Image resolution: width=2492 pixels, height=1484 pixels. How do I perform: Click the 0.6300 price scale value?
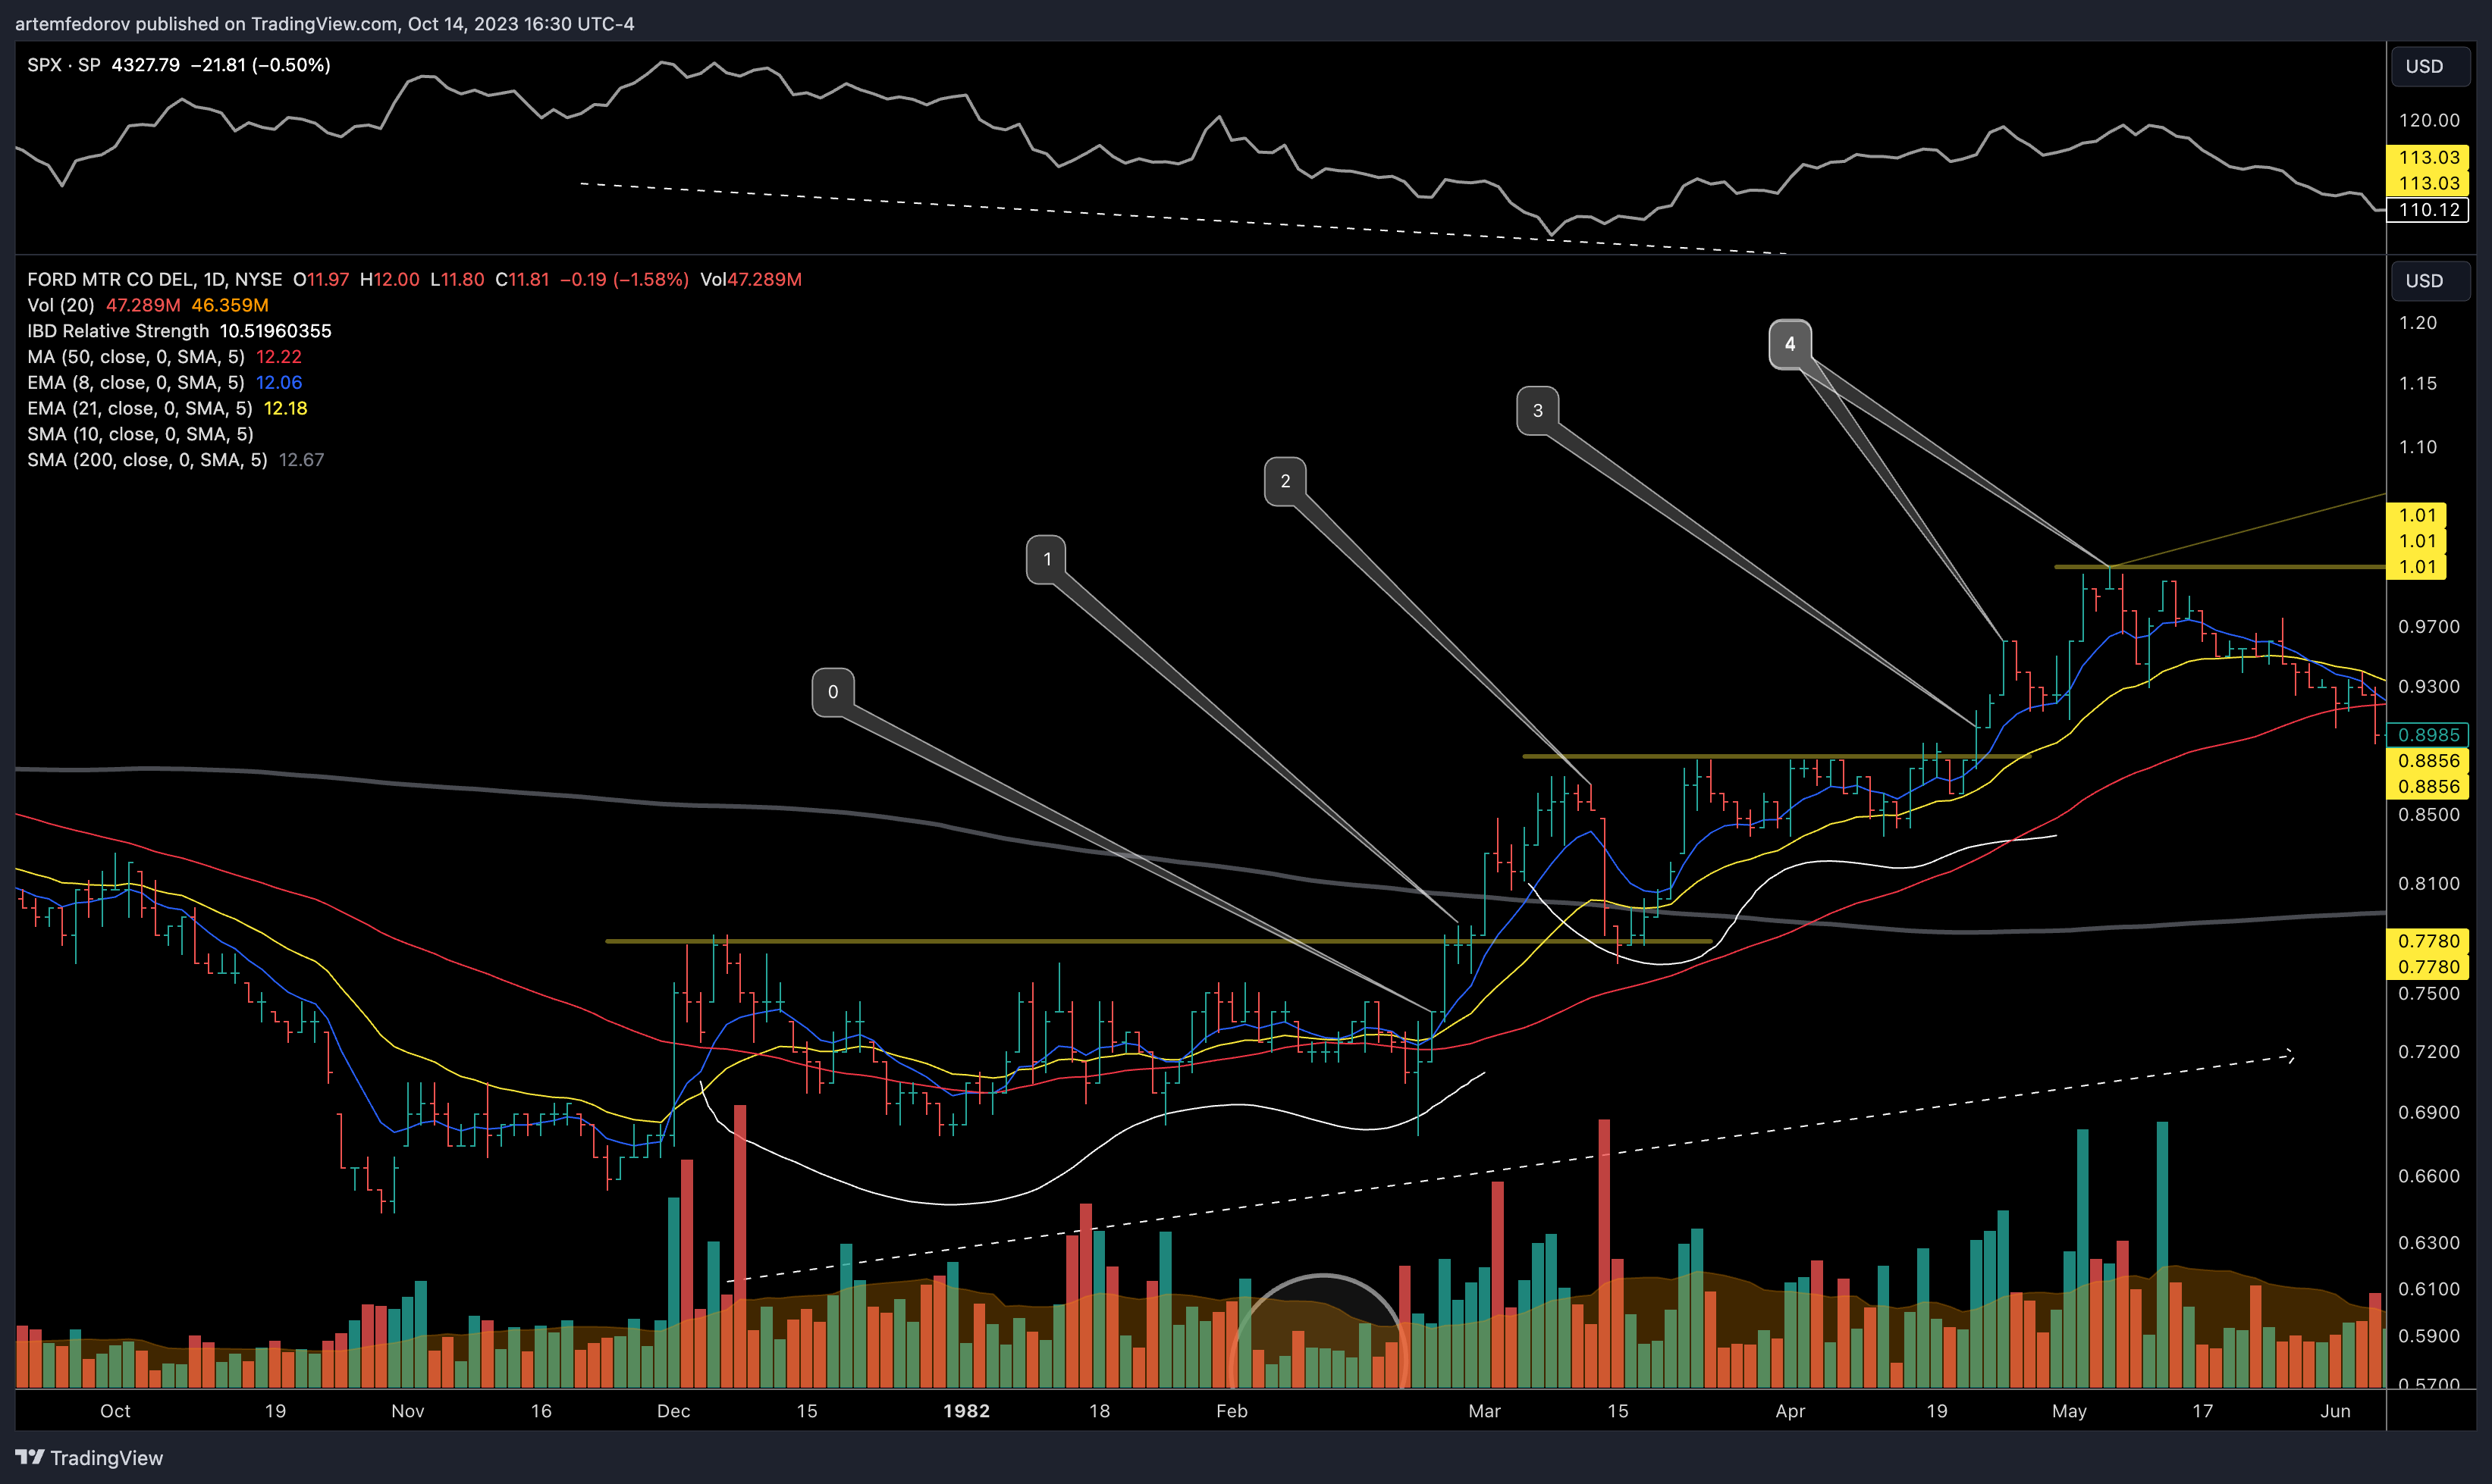(x=2429, y=1243)
